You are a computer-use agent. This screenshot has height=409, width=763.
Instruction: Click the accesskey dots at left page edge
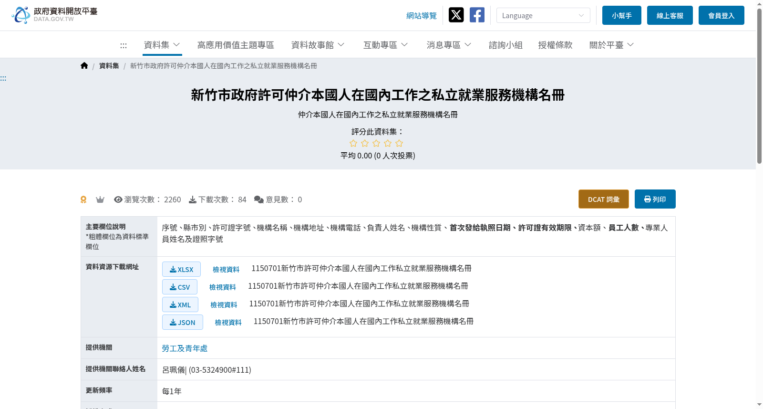(x=3, y=78)
